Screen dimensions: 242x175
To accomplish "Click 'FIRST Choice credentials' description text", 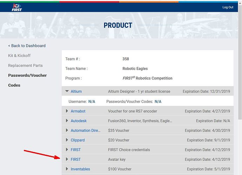I will [129, 150].
